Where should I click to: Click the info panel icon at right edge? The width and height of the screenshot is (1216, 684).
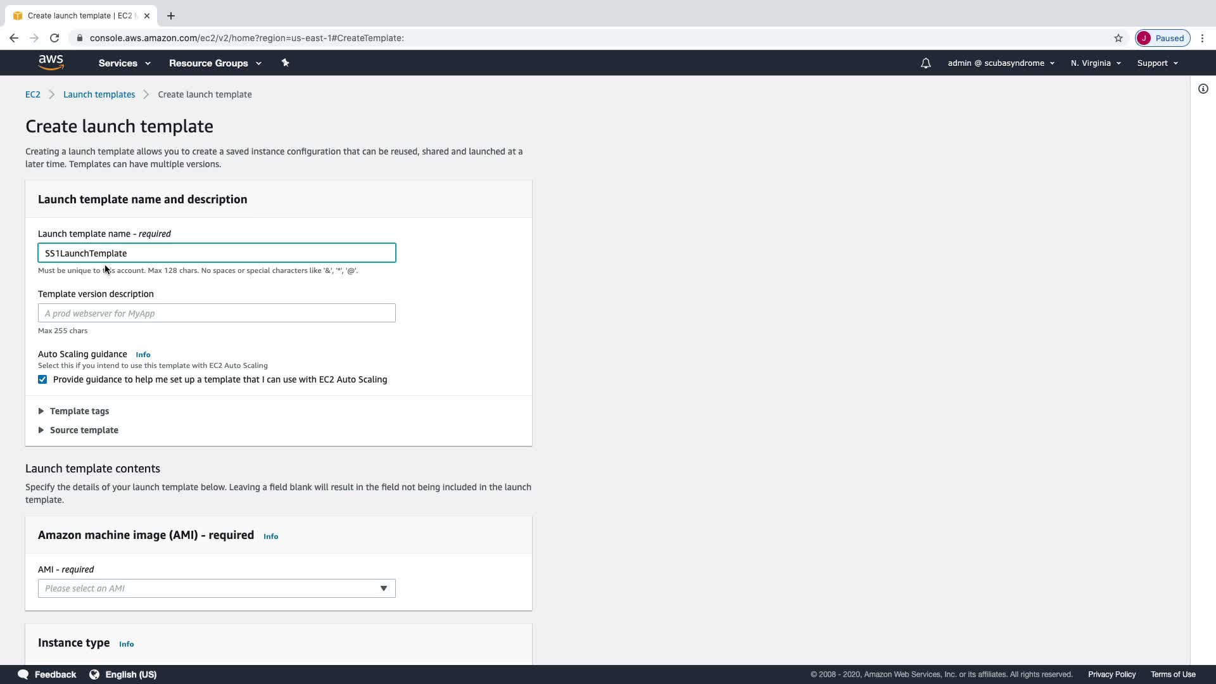(1203, 89)
